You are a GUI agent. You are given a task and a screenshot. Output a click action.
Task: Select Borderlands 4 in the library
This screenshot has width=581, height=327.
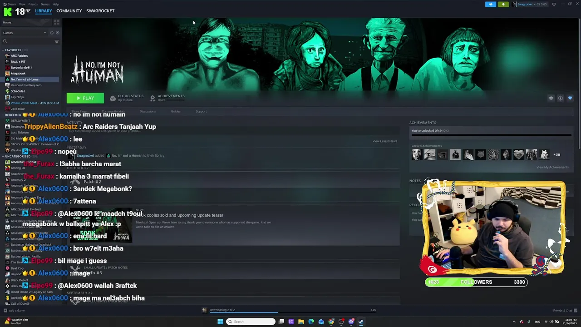(21, 68)
